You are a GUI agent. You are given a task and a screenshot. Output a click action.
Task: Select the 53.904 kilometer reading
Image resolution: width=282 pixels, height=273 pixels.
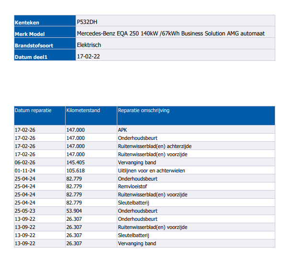[x=74, y=211]
